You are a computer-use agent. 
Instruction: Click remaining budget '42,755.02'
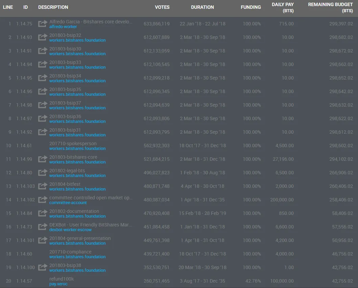click(342, 281)
